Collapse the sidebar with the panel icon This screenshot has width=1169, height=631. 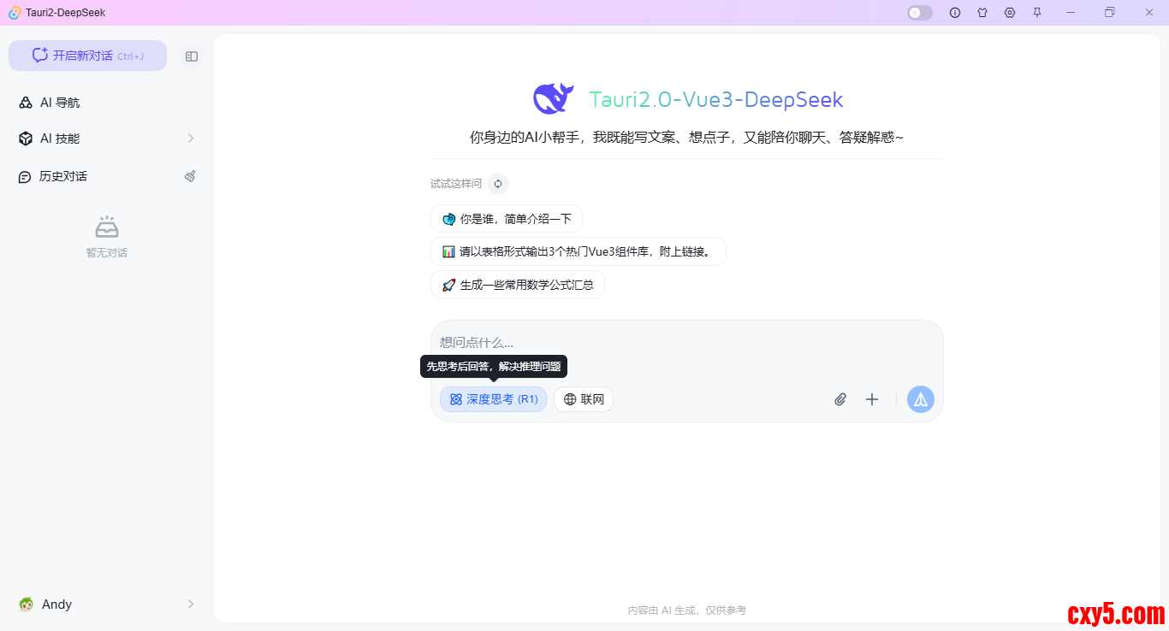pos(192,56)
